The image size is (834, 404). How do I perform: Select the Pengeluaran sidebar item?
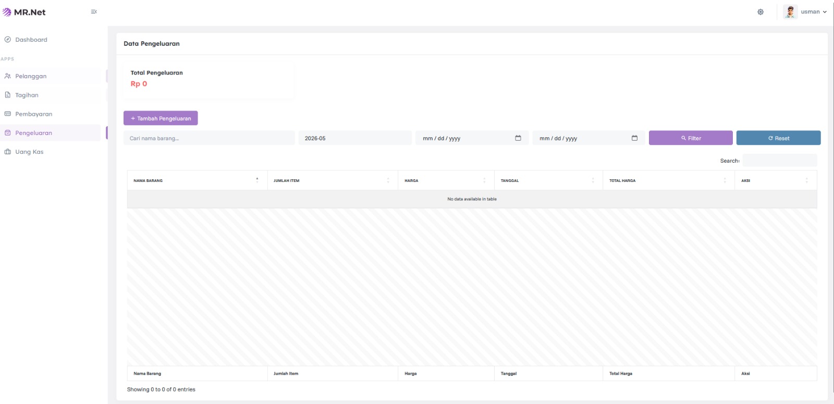click(51, 133)
